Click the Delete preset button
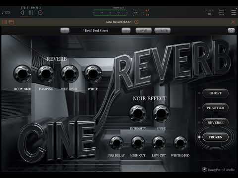Viewport: 238px width, 178px height. click(x=162, y=31)
